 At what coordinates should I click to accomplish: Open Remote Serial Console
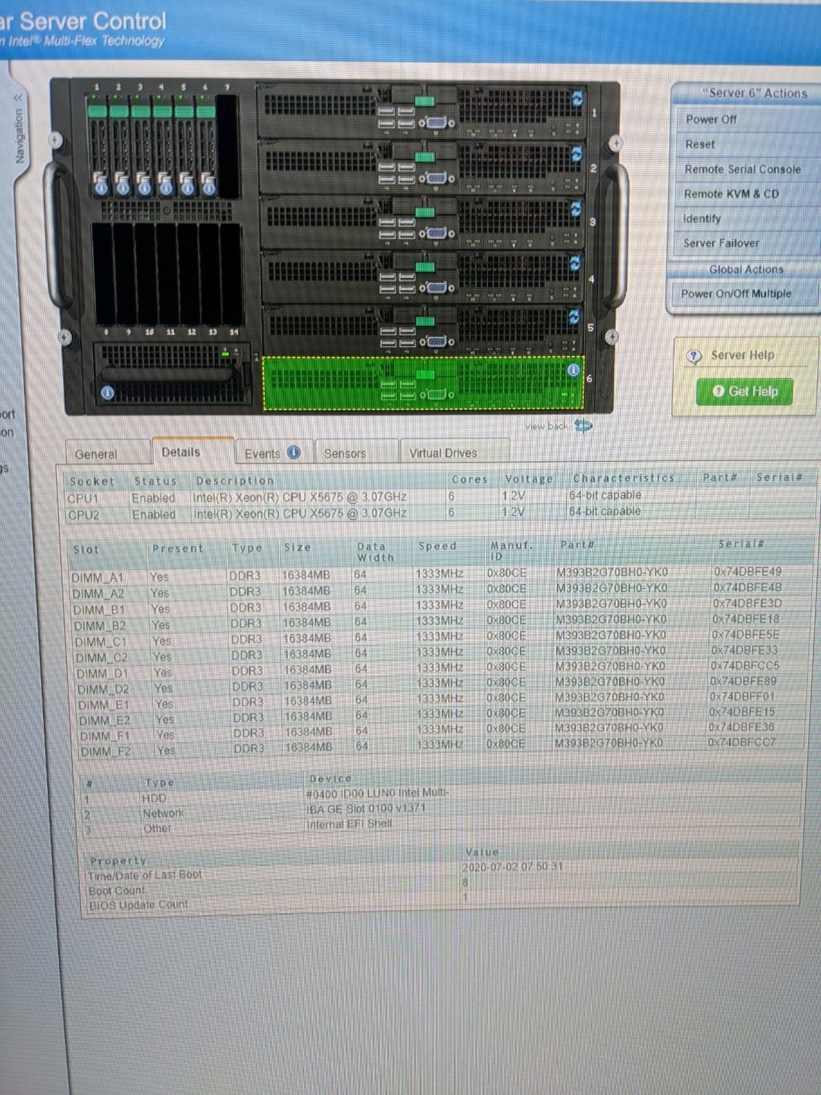(x=742, y=169)
